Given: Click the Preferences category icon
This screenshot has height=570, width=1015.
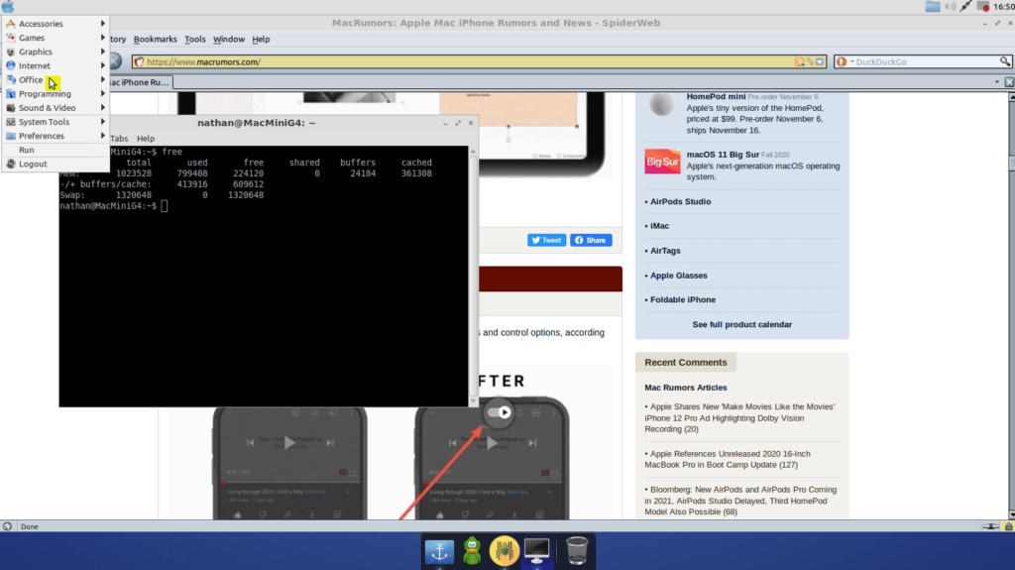Looking at the screenshot, I should 10,136.
